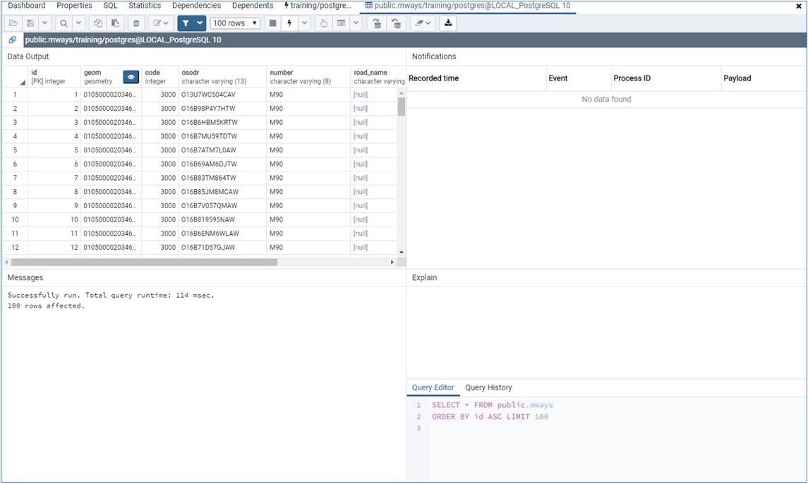Close the panel with the X button
This screenshot has height=484, width=808.
point(800,6)
